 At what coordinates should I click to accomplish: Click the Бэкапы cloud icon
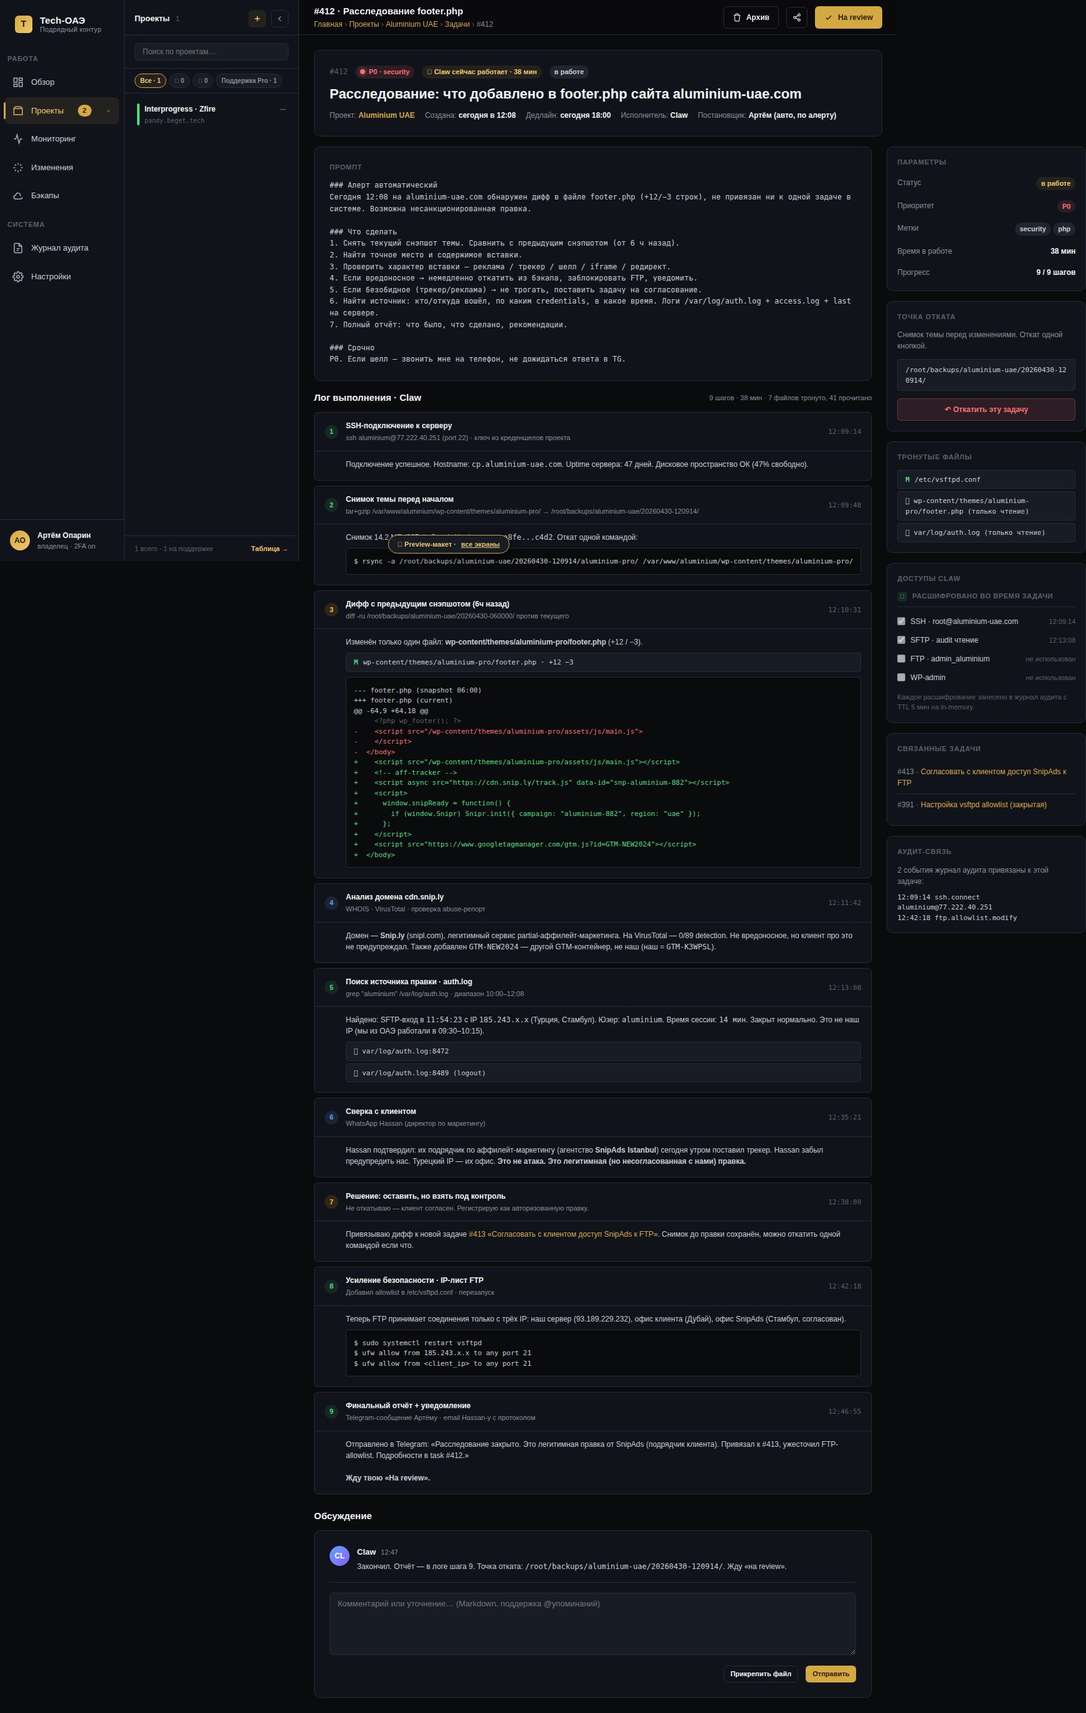click(x=18, y=196)
